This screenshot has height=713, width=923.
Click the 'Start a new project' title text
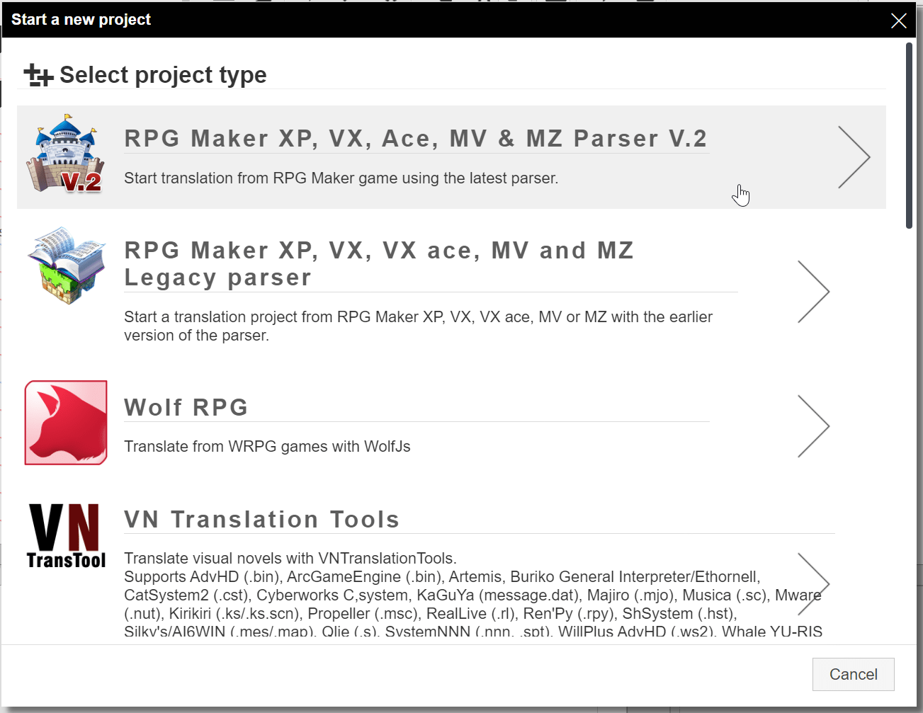coord(81,20)
